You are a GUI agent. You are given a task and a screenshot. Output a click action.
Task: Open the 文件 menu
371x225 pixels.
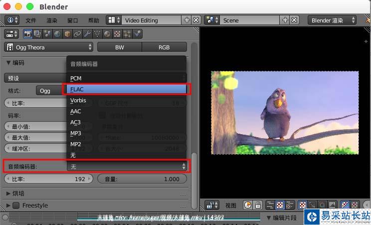(31, 20)
